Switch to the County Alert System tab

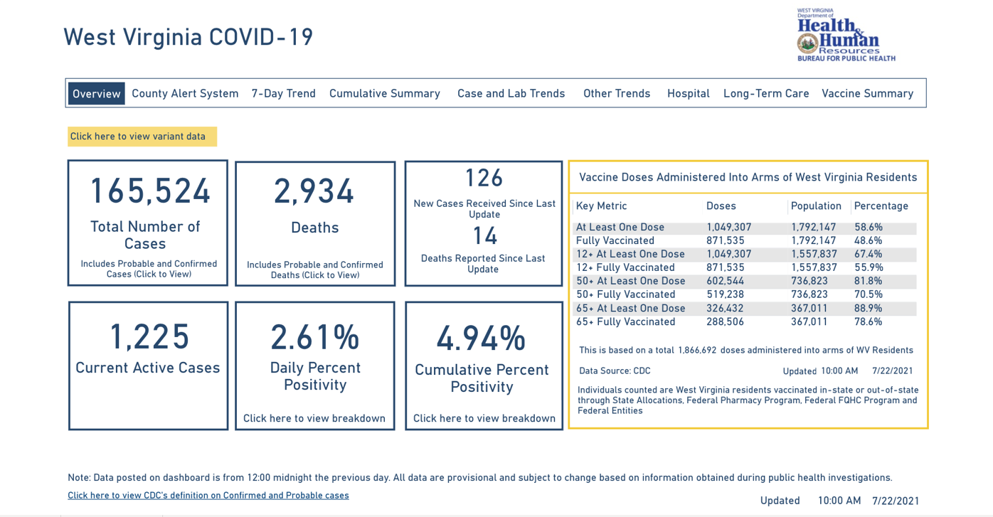(x=185, y=92)
